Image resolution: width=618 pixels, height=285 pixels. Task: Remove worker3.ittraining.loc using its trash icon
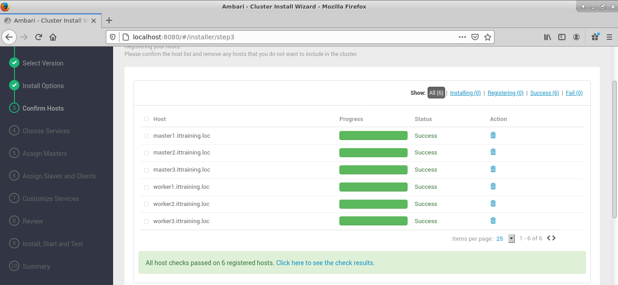(x=493, y=220)
